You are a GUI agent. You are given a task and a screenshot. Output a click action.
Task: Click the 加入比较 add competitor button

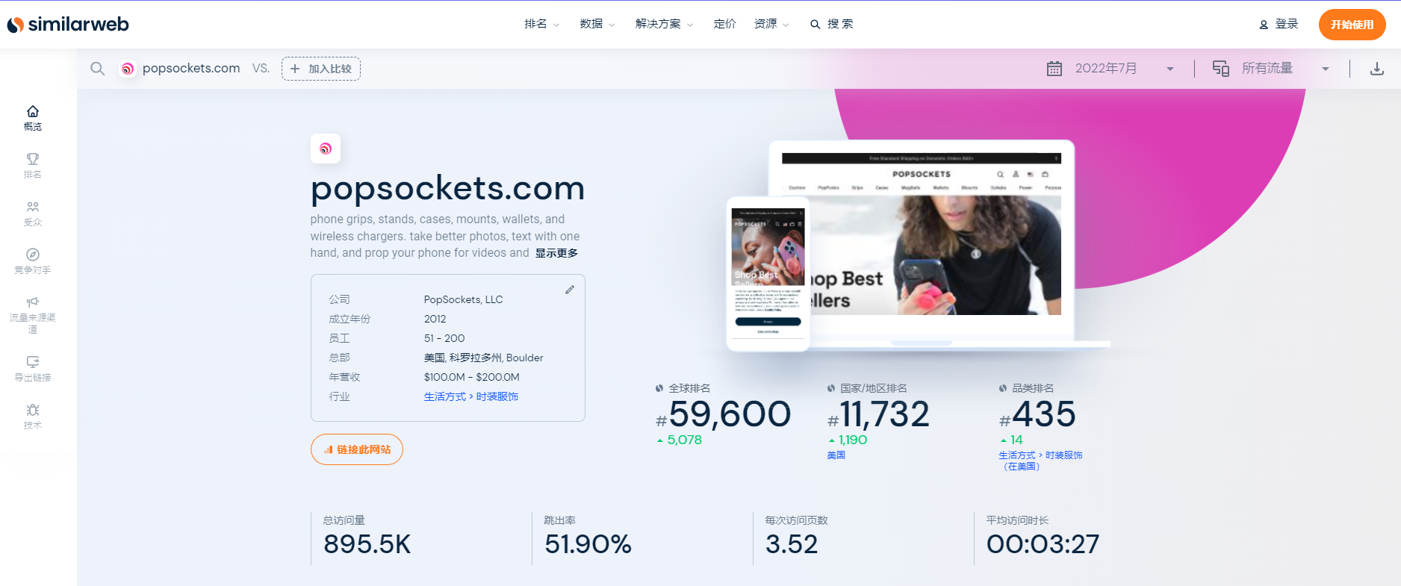pyautogui.click(x=321, y=69)
